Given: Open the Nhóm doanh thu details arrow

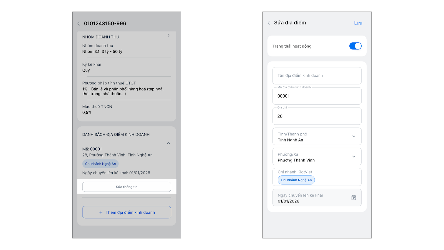Looking at the screenshot, I should pyautogui.click(x=168, y=36).
